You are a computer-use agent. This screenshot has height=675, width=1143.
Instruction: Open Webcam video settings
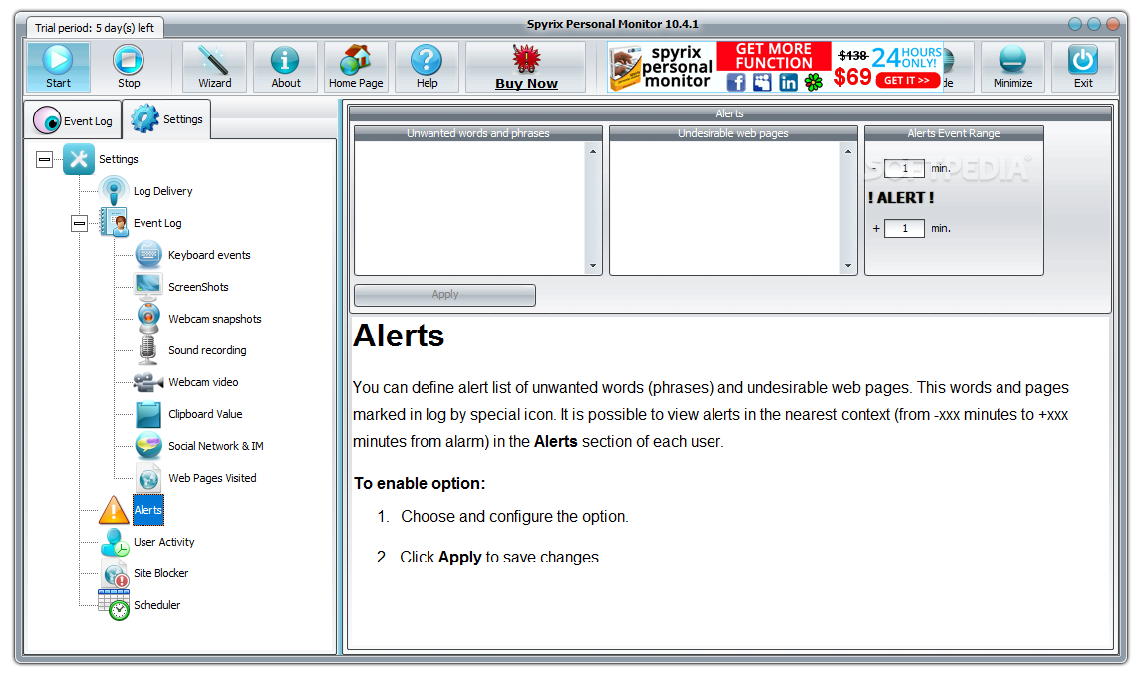pyautogui.click(x=203, y=382)
